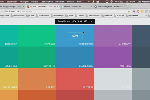Mute the Flat UI Palette tab audio
Screen dimensions: 150x100
[x=55, y=6]
